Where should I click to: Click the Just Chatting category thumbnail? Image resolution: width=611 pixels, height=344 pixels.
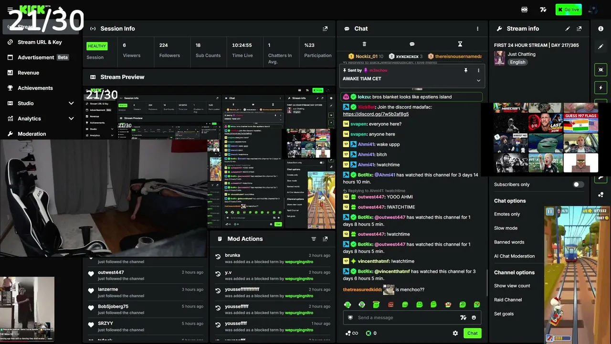(x=499, y=58)
